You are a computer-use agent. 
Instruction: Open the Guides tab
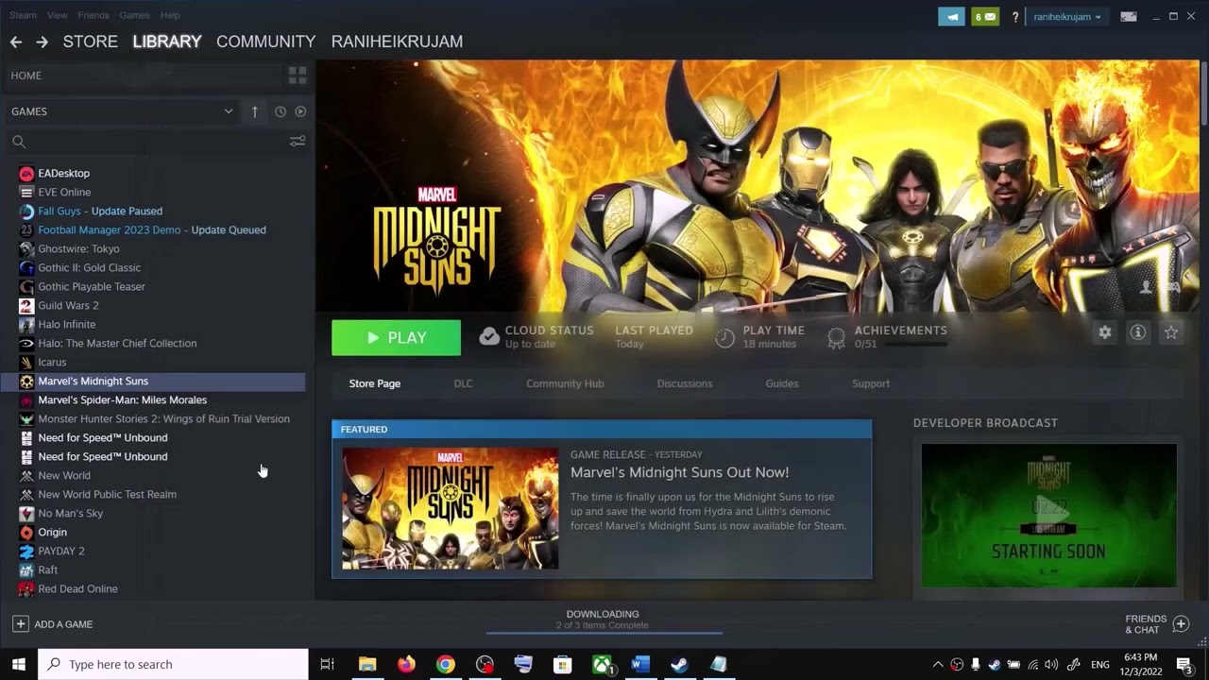pyautogui.click(x=782, y=383)
